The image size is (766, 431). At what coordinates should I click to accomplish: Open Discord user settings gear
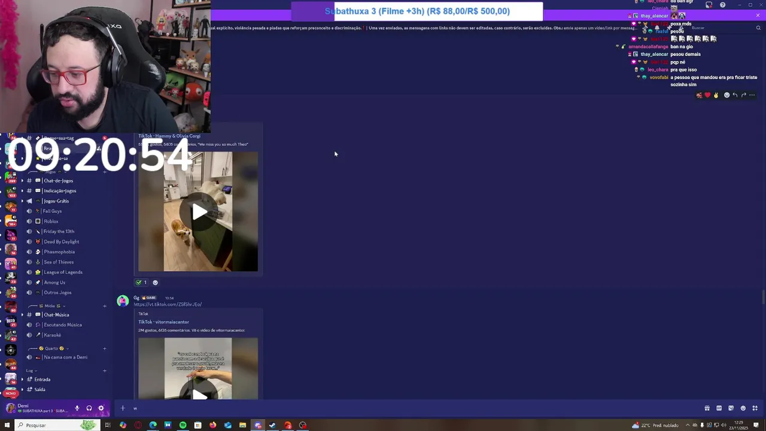tap(101, 408)
